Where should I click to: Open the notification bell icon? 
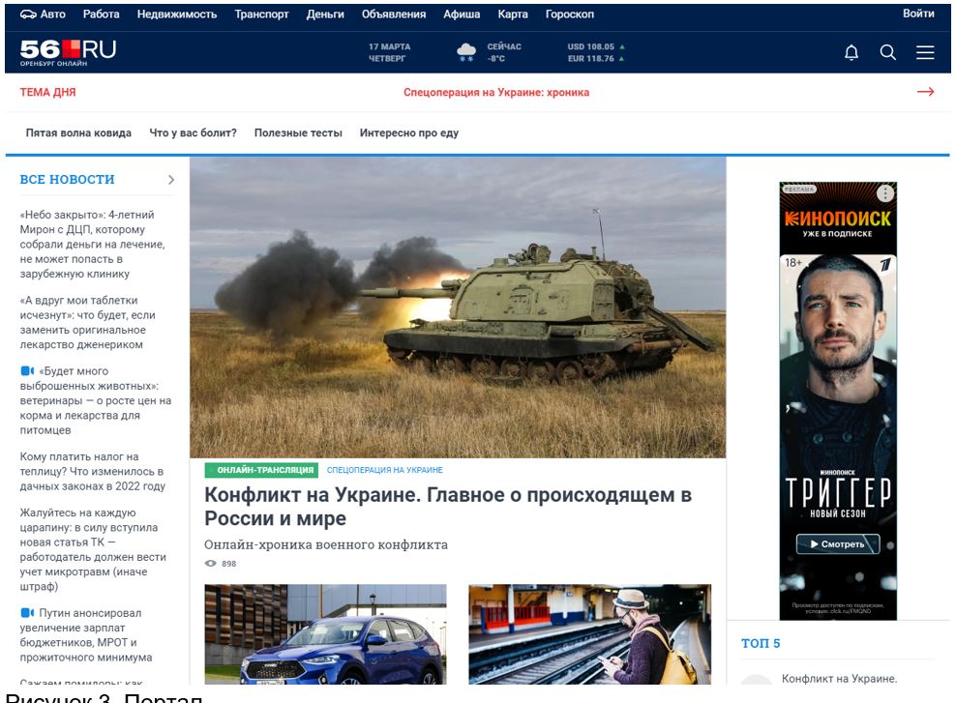pyautogui.click(x=852, y=52)
